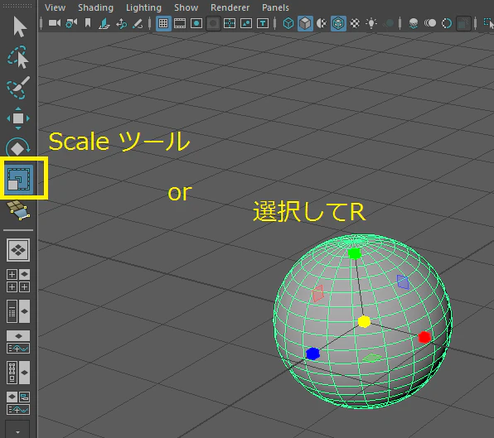Click the green Y-axis scale handle

[x=355, y=253]
